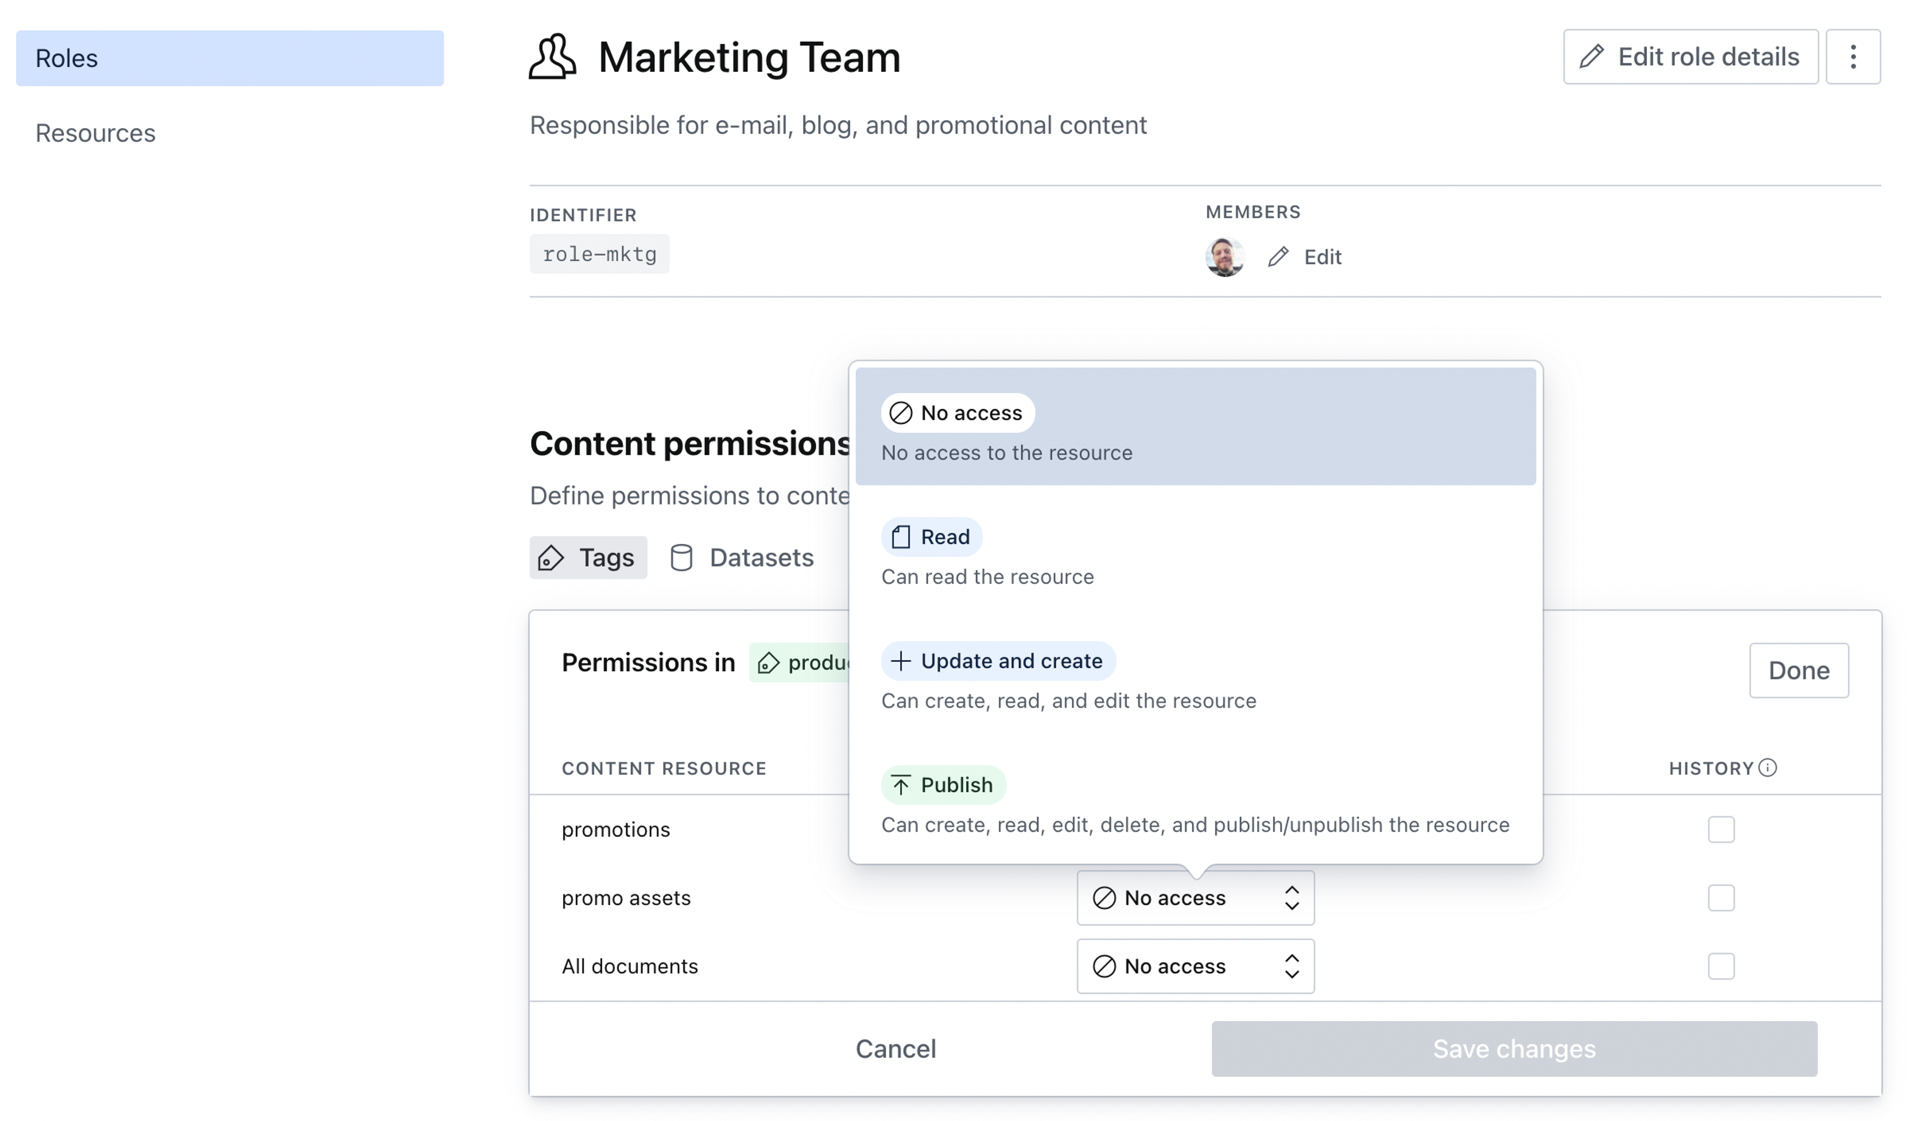Click the pencil icon in Edit role details
Image resolution: width=1932 pixels, height=1121 pixels.
click(x=1591, y=56)
